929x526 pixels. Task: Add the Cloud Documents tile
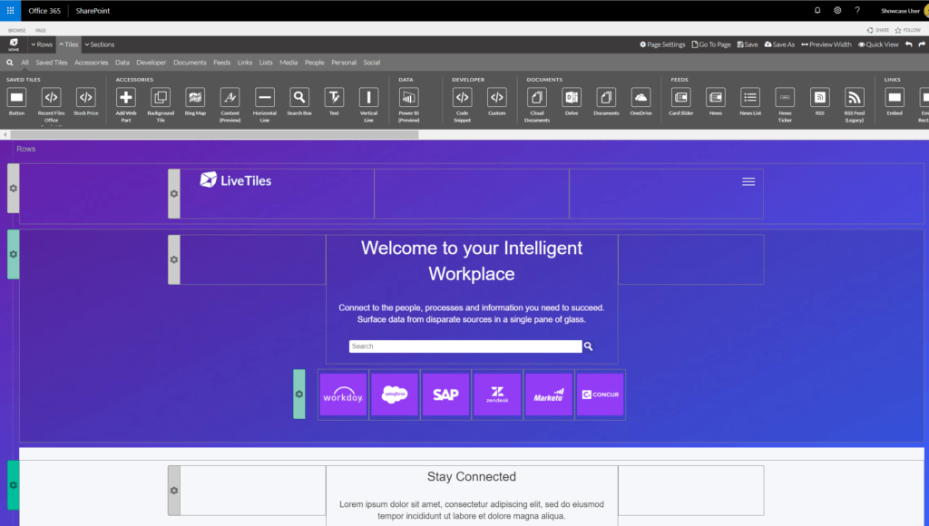(537, 98)
